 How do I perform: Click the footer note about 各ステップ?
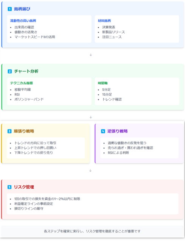[x=92, y=231]
